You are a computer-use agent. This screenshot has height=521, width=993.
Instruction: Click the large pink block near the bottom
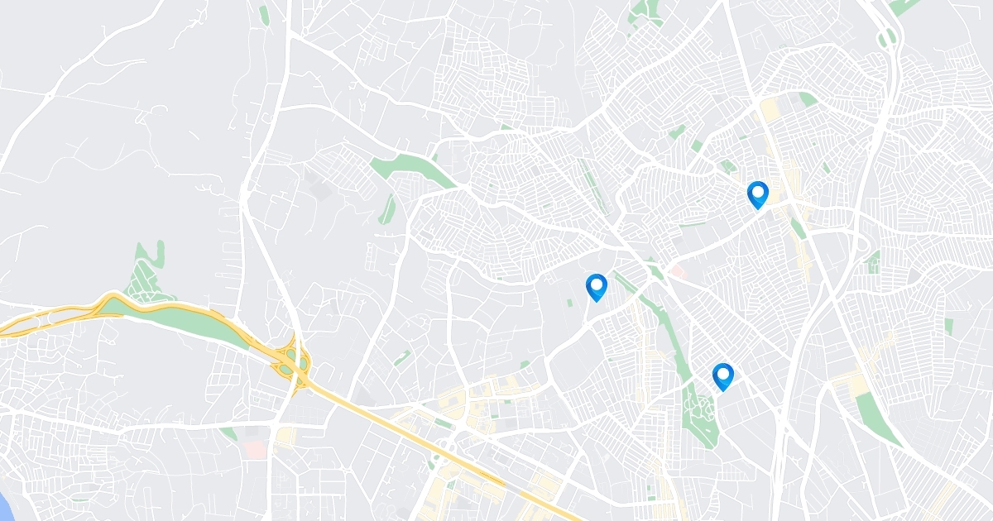tap(256, 449)
